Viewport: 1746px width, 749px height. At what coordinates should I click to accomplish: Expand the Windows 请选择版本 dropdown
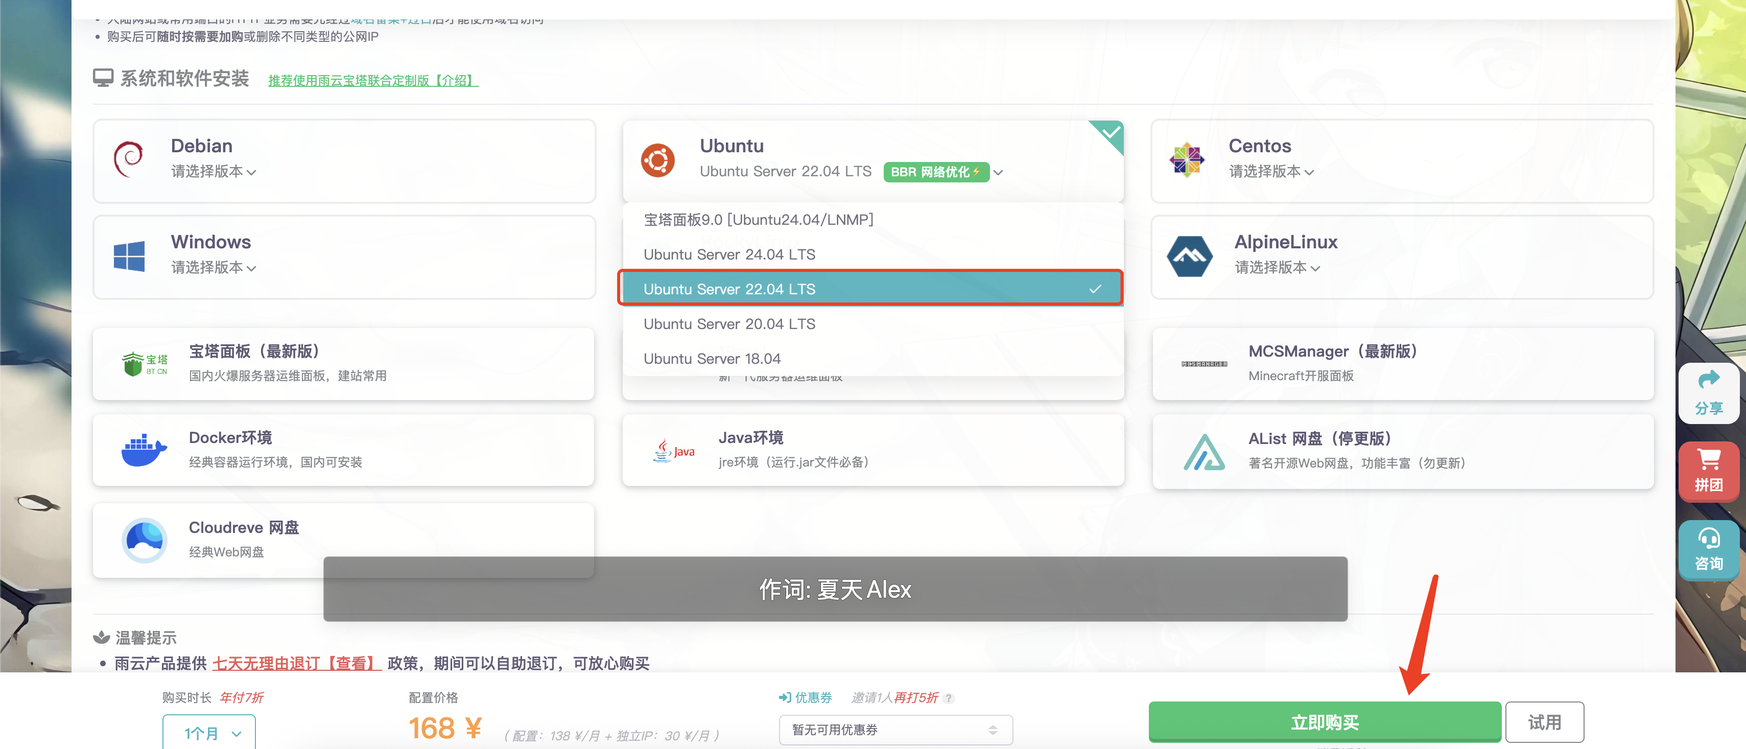[214, 268]
